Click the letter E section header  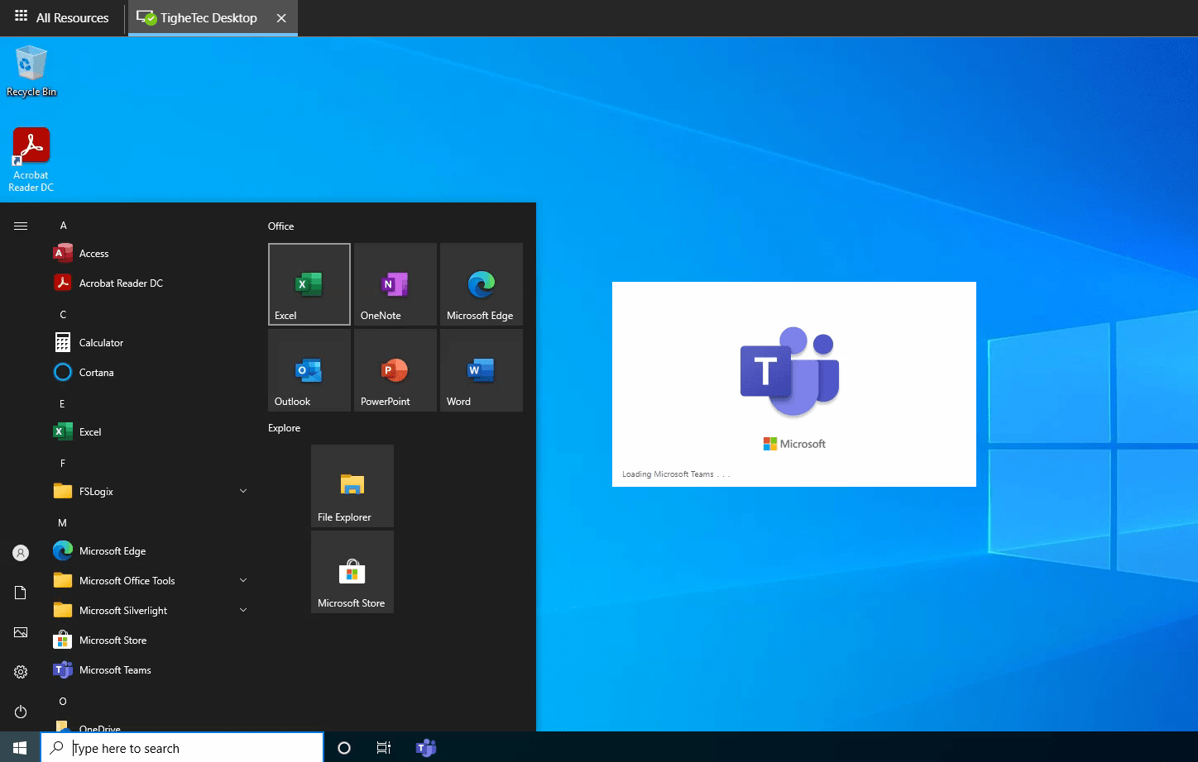point(63,404)
